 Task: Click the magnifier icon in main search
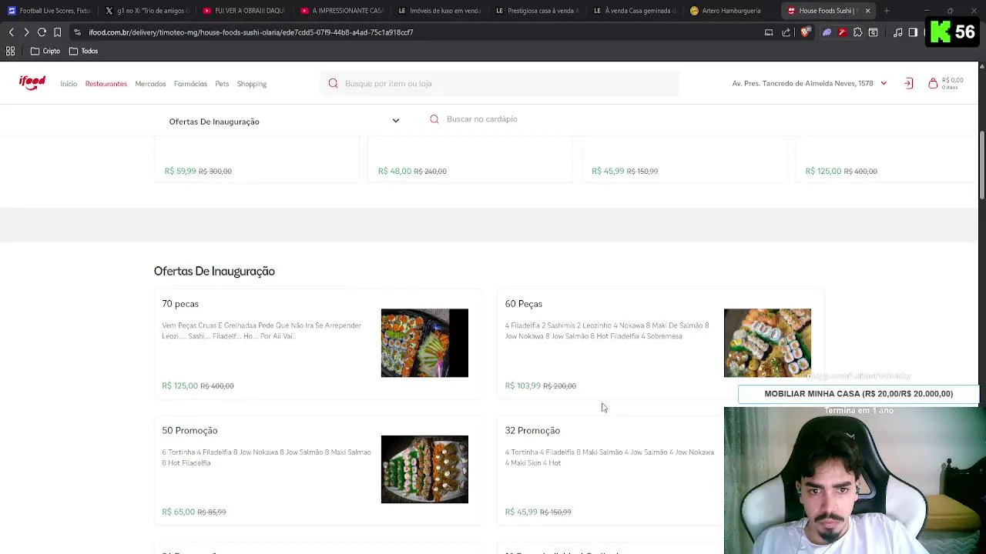[x=333, y=83]
